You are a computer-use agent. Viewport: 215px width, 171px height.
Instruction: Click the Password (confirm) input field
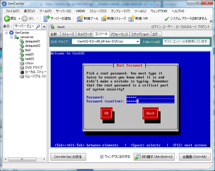tap(150, 101)
